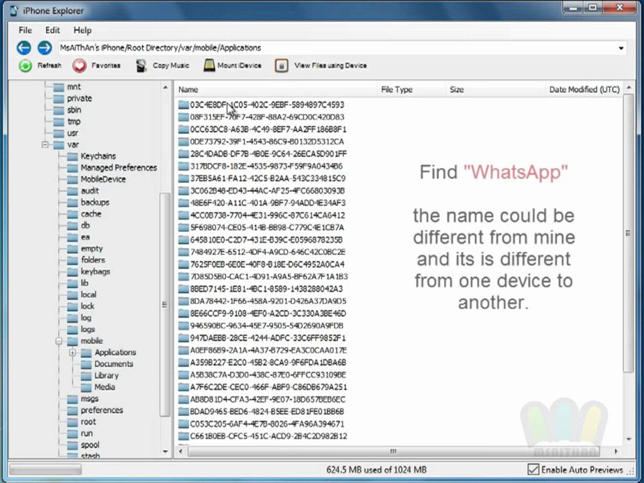Select the msgs tree folder
Screen dimensions: 644x483
[x=89, y=398]
